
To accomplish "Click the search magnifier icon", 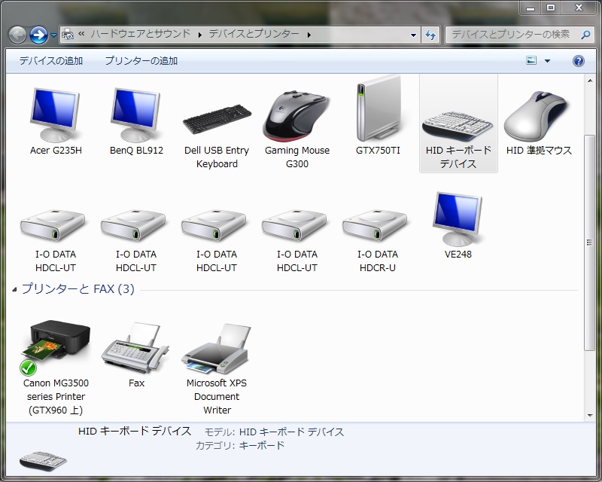I will [x=585, y=35].
